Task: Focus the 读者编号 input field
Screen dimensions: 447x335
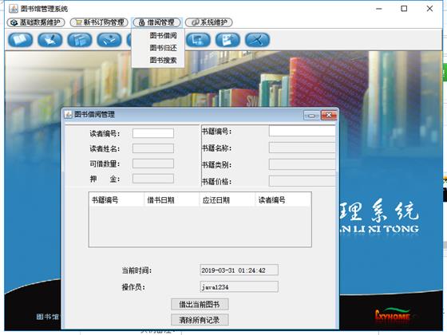Action: coord(153,133)
